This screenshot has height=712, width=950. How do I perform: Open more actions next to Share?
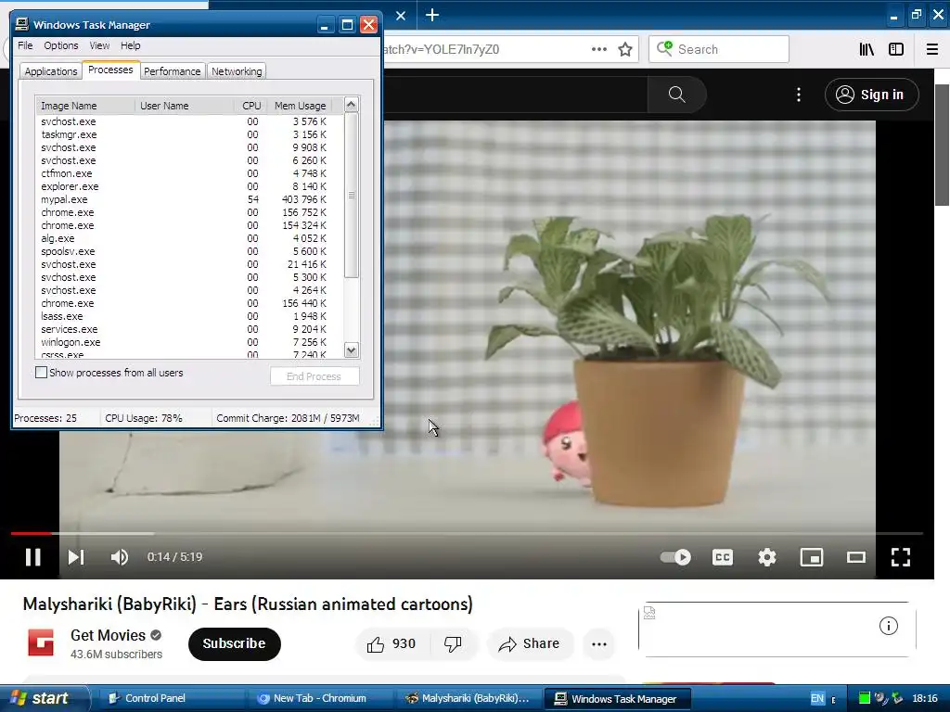(x=599, y=644)
